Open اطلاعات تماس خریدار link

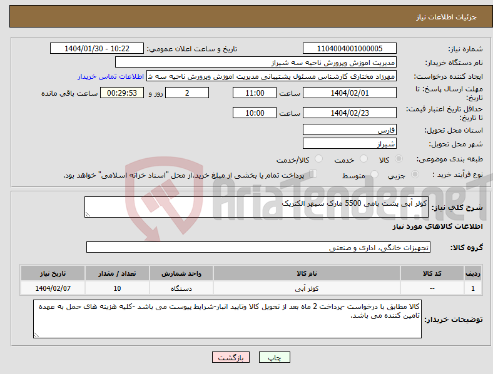pos(111,76)
